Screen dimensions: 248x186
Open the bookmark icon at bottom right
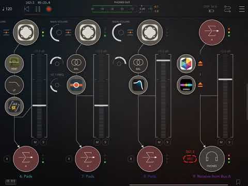pos(238,182)
